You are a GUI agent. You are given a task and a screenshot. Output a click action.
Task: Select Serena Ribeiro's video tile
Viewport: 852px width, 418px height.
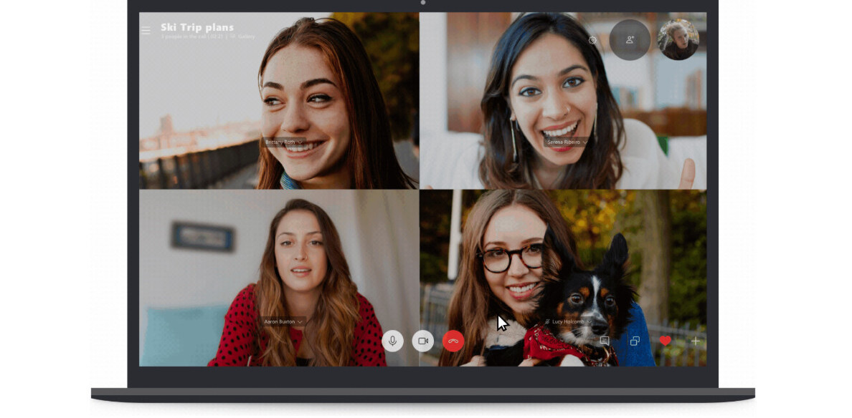pos(502,107)
